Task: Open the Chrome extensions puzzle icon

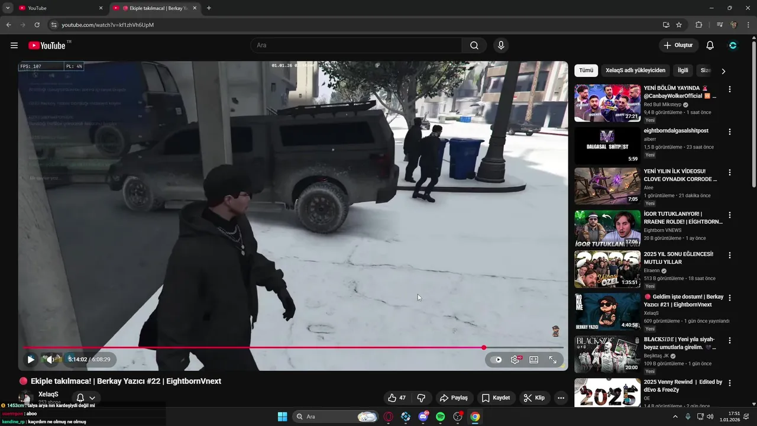Action: [698, 25]
